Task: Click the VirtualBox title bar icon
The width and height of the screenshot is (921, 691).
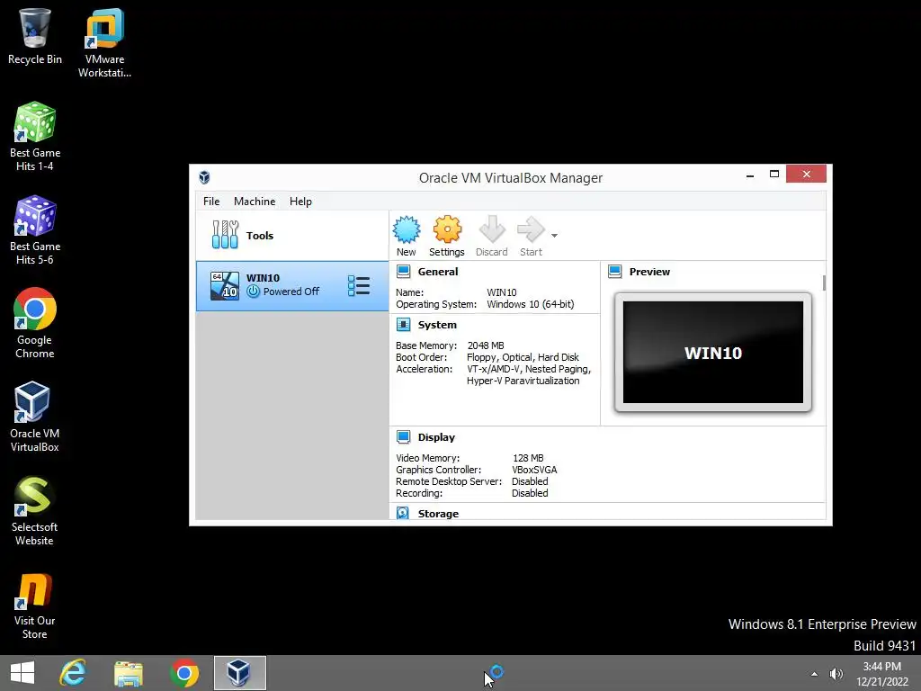Action: pos(204,177)
